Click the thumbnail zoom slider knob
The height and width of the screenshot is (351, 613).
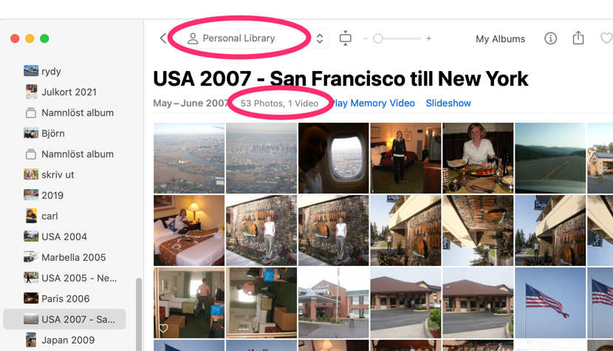(377, 38)
